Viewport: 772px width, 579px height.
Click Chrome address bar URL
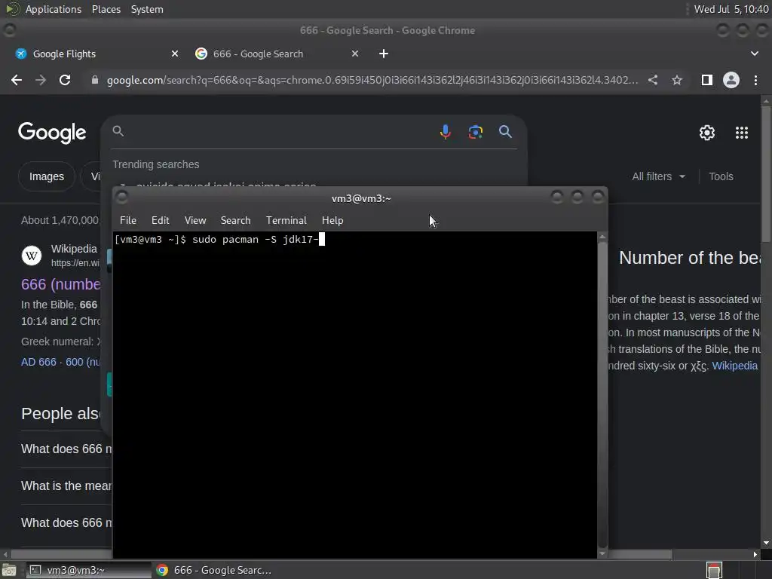coord(372,80)
